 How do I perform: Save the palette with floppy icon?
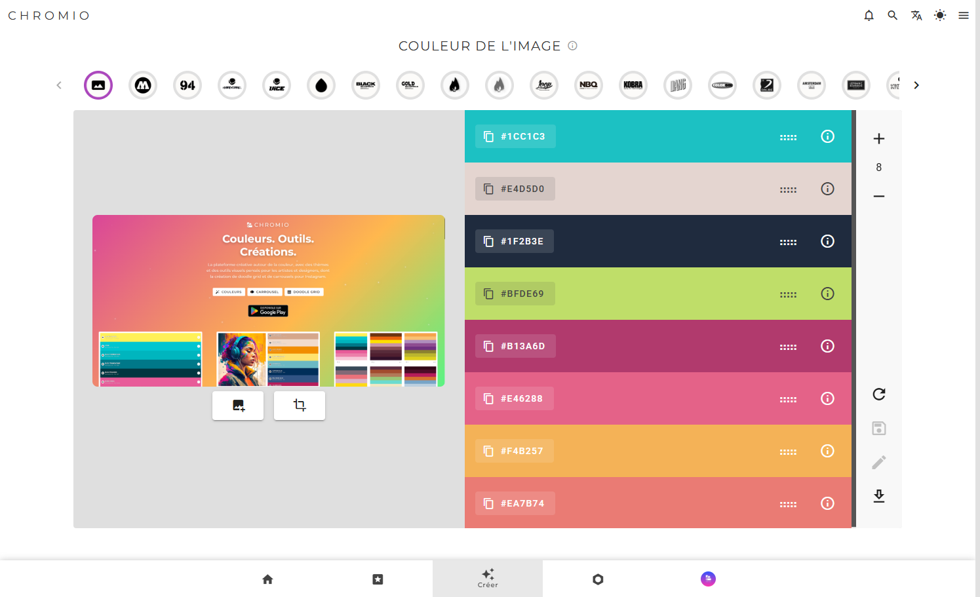pos(879,428)
